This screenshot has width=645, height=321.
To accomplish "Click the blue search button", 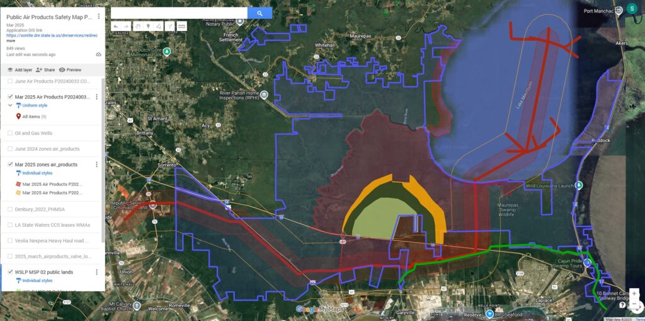I will (x=260, y=13).
